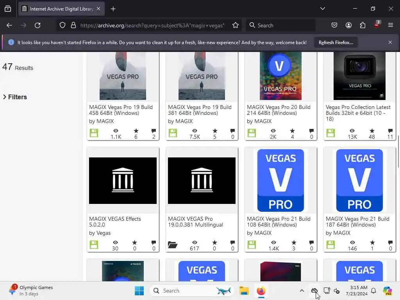Viewport: 400px width, 300px height.
Task: Click software floppy icon on Build 458 card
Action: click(x=94, y=133)
